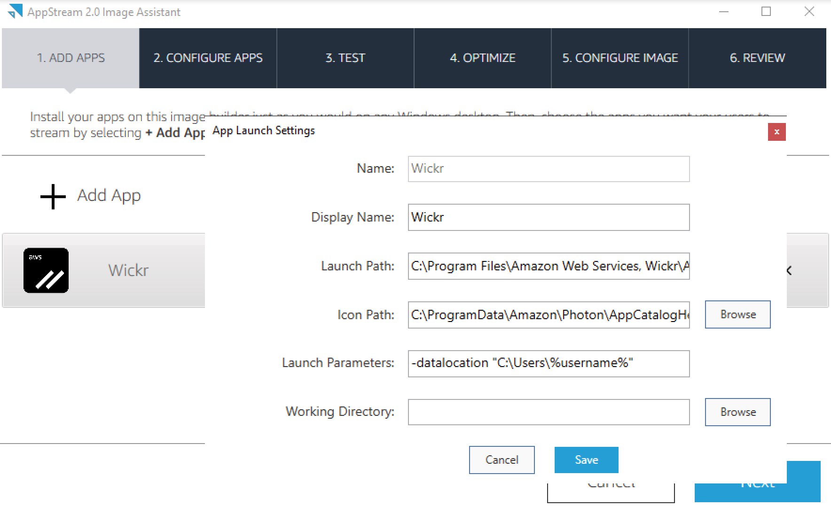Save the app launch settings
The height and width of the screenshot is (521, 831).
[586, 460]
